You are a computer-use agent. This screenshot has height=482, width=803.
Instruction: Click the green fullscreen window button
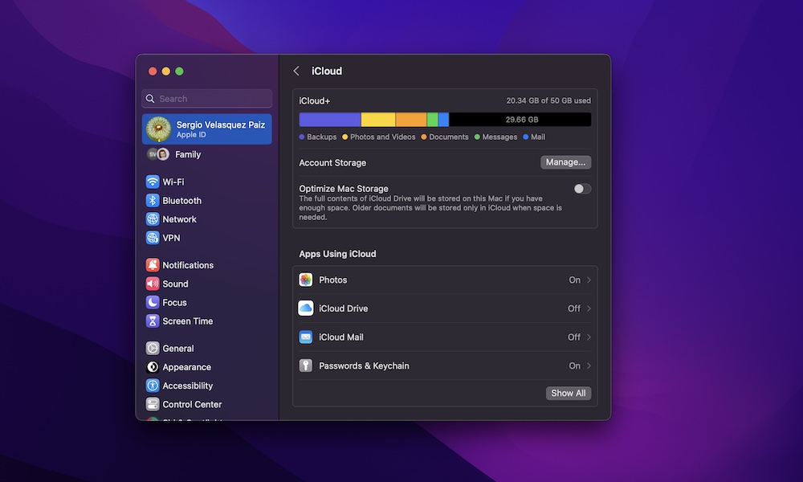click(x=179, y=71)
